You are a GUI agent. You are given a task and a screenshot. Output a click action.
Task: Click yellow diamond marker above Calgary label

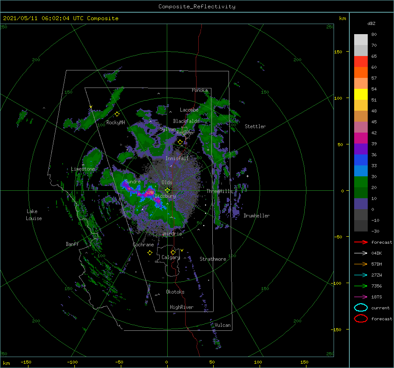[173, 252]
